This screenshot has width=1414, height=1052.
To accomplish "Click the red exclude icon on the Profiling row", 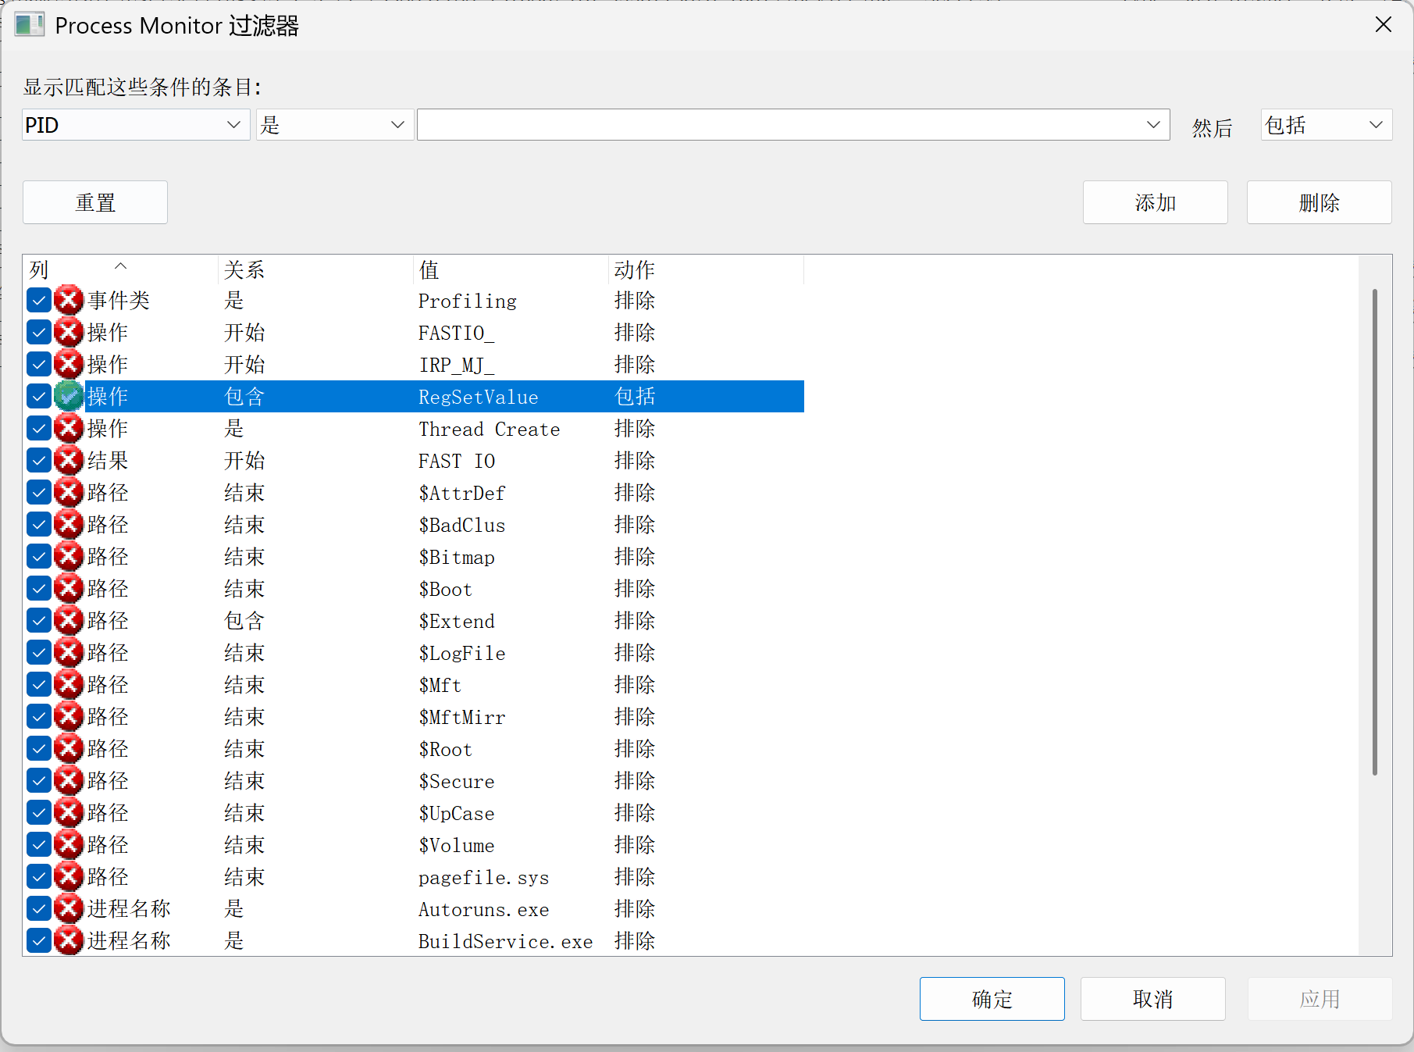I will point(69,300).
